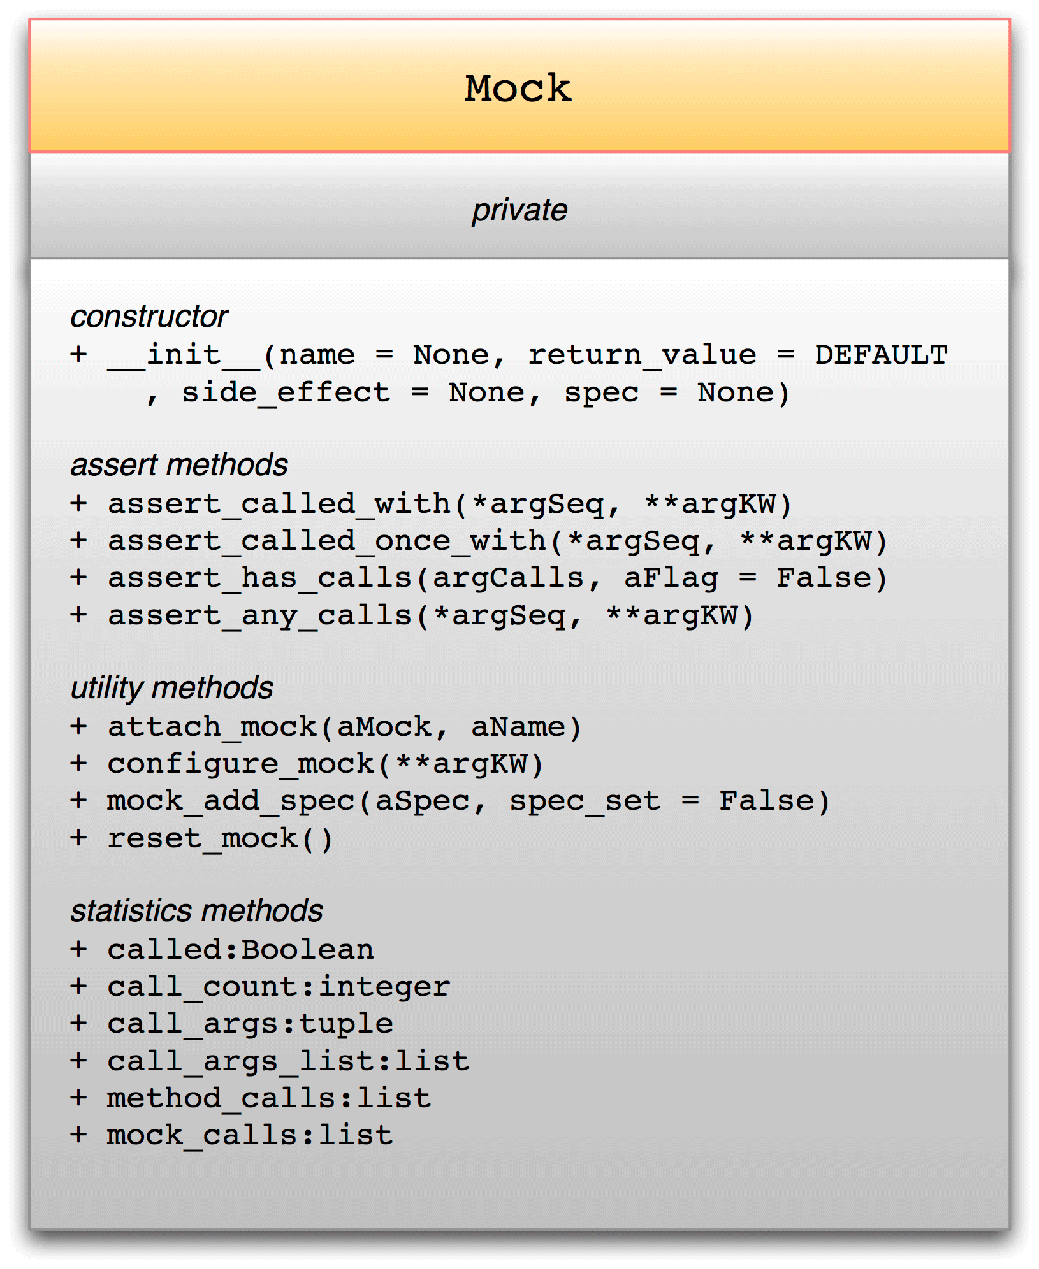Click the call_count:integer attribute
Image resolution: width=1039 pixels, height=1269 pixels.
point(260,987)
